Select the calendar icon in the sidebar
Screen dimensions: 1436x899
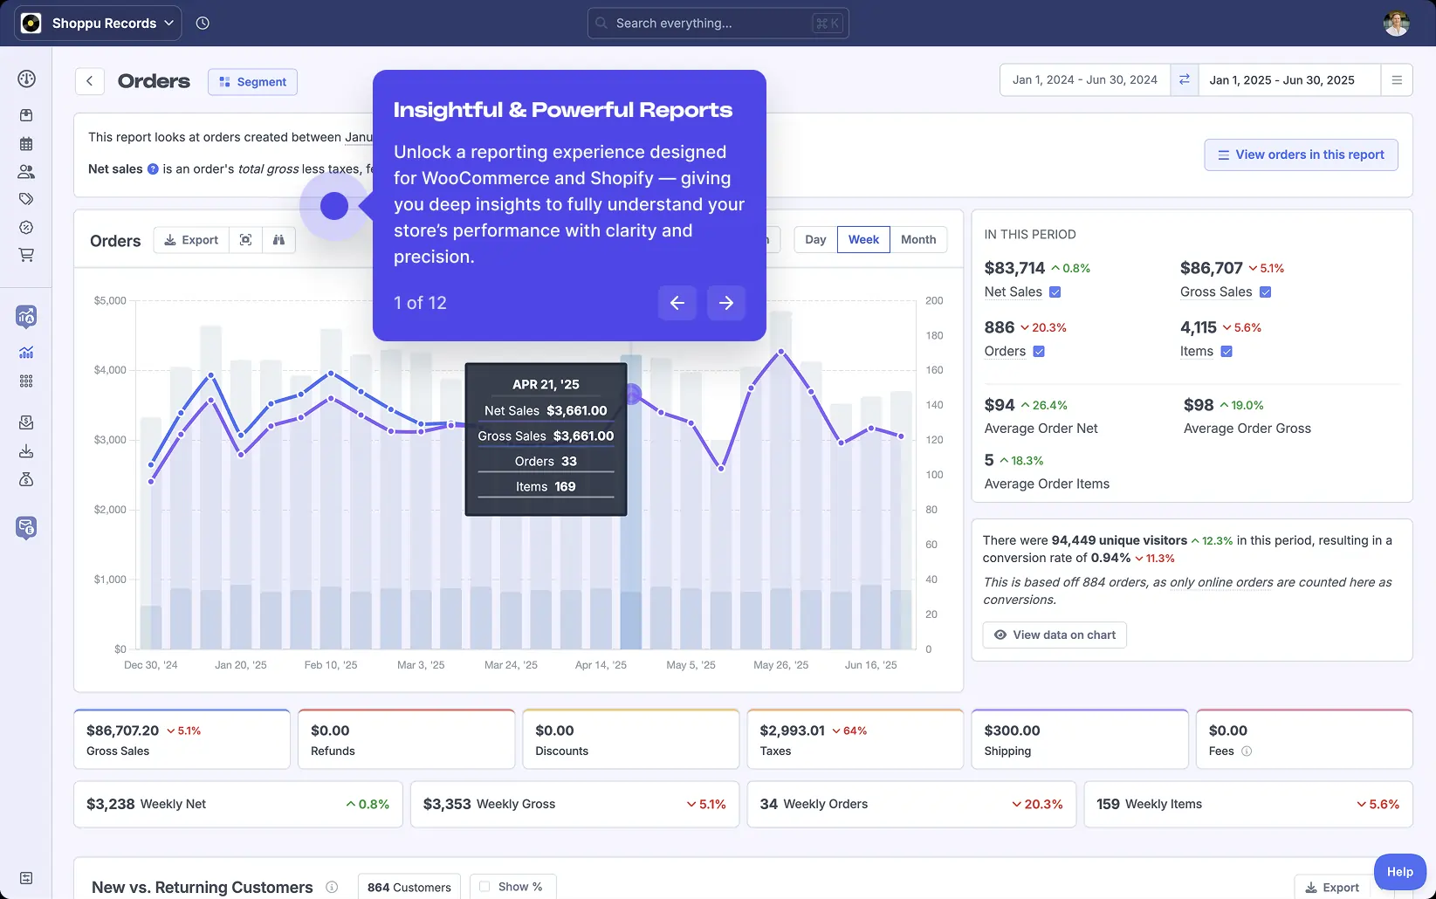pos(26,143)
